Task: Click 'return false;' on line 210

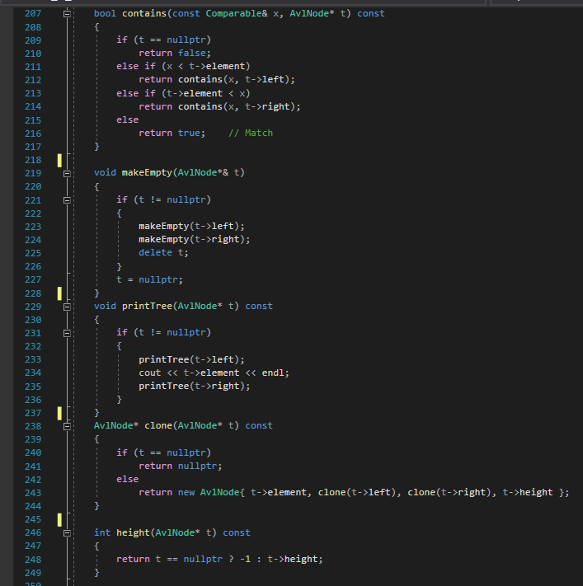Action: pyautogui.click(x=175, y=53)
